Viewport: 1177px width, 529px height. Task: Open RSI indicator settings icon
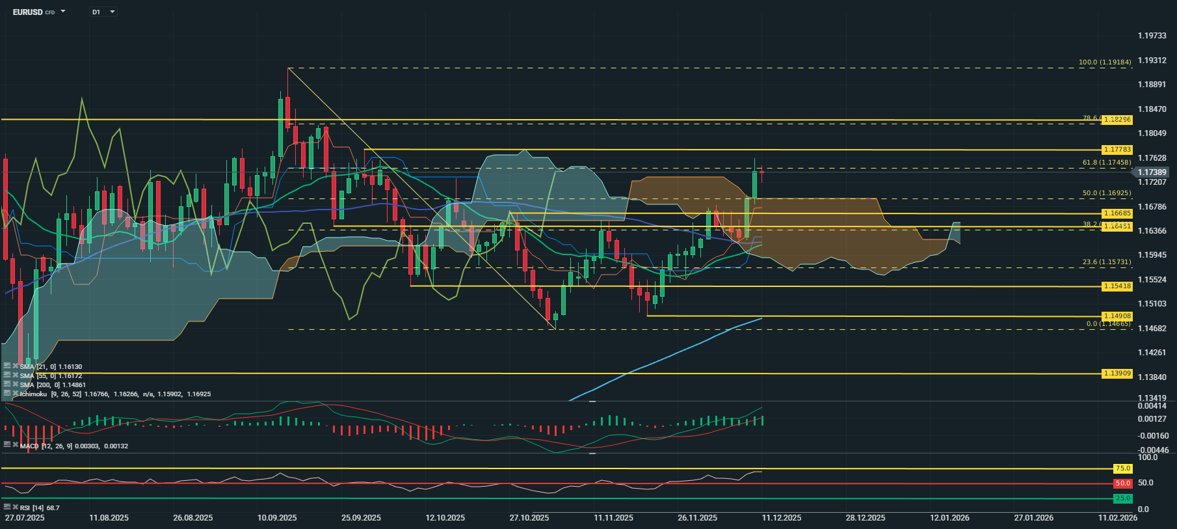click(7, 507)
